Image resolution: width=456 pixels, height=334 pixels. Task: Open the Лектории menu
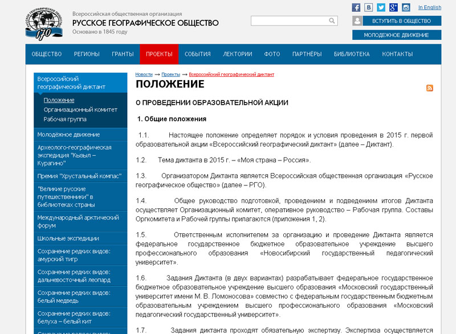[238, 54]
